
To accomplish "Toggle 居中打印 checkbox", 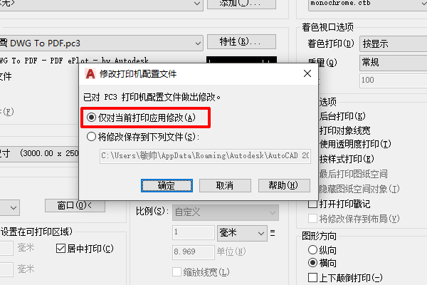I will point(60,249).
